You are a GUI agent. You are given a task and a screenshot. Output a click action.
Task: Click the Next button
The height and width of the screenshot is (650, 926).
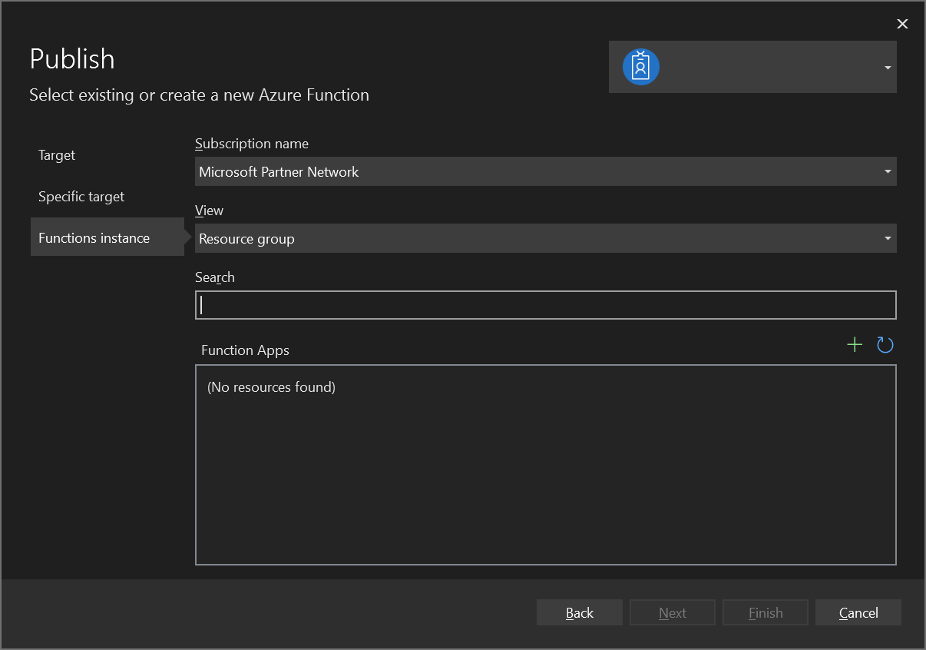point(672,612)
